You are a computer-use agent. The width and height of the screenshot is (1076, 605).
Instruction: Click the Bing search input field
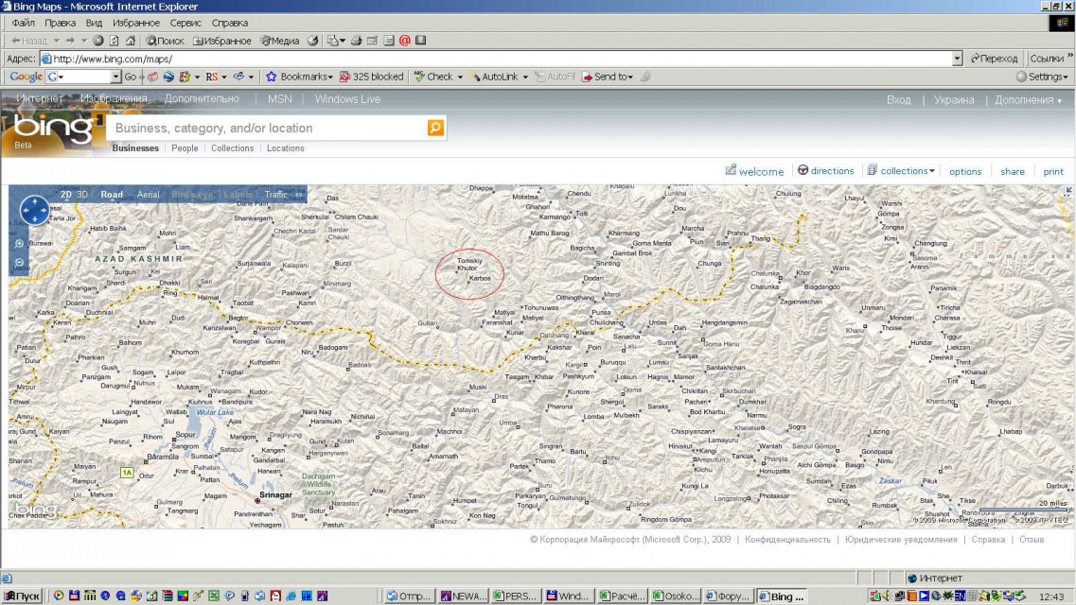[x=265, y=128]
